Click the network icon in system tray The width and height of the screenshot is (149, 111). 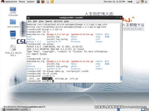click(x=142, y=2)
